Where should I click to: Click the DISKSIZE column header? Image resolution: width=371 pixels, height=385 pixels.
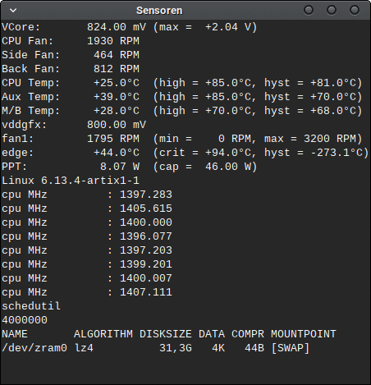[x=166, y=334]
